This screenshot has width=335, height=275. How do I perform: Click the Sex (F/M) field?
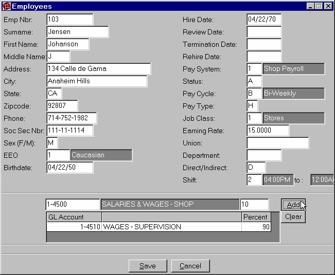(52, 143)
